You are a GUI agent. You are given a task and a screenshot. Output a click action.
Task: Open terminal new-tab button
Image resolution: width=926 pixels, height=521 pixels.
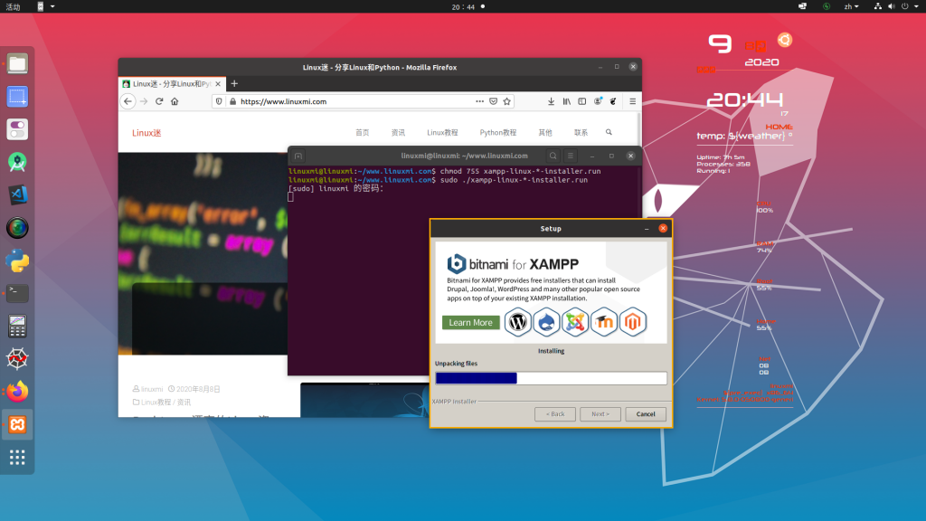pyautogui.click(x=298, y=156)
